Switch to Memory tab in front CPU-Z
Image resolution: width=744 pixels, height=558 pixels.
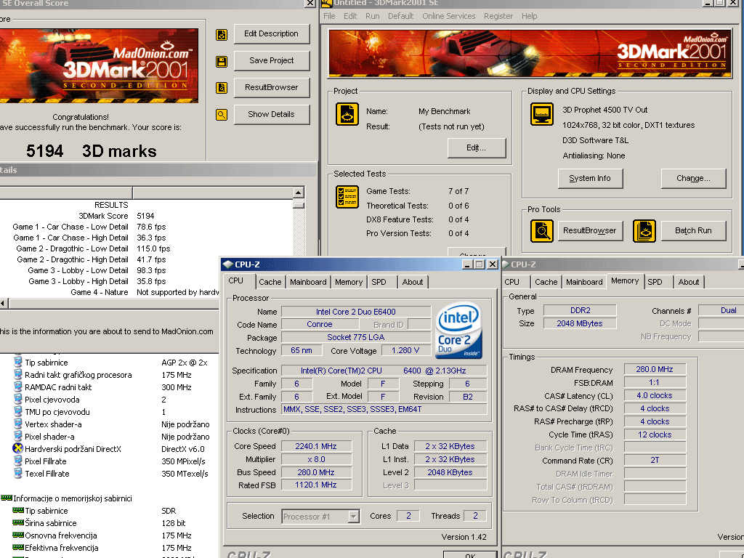349,282
